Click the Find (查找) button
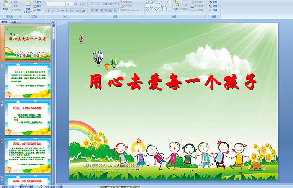Screen dimensions: 293x188 (213, 2)
